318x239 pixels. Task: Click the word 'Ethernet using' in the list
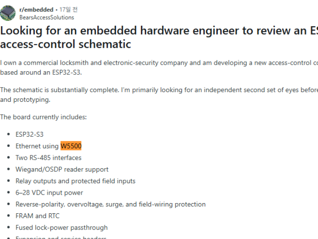click(37, 146)
